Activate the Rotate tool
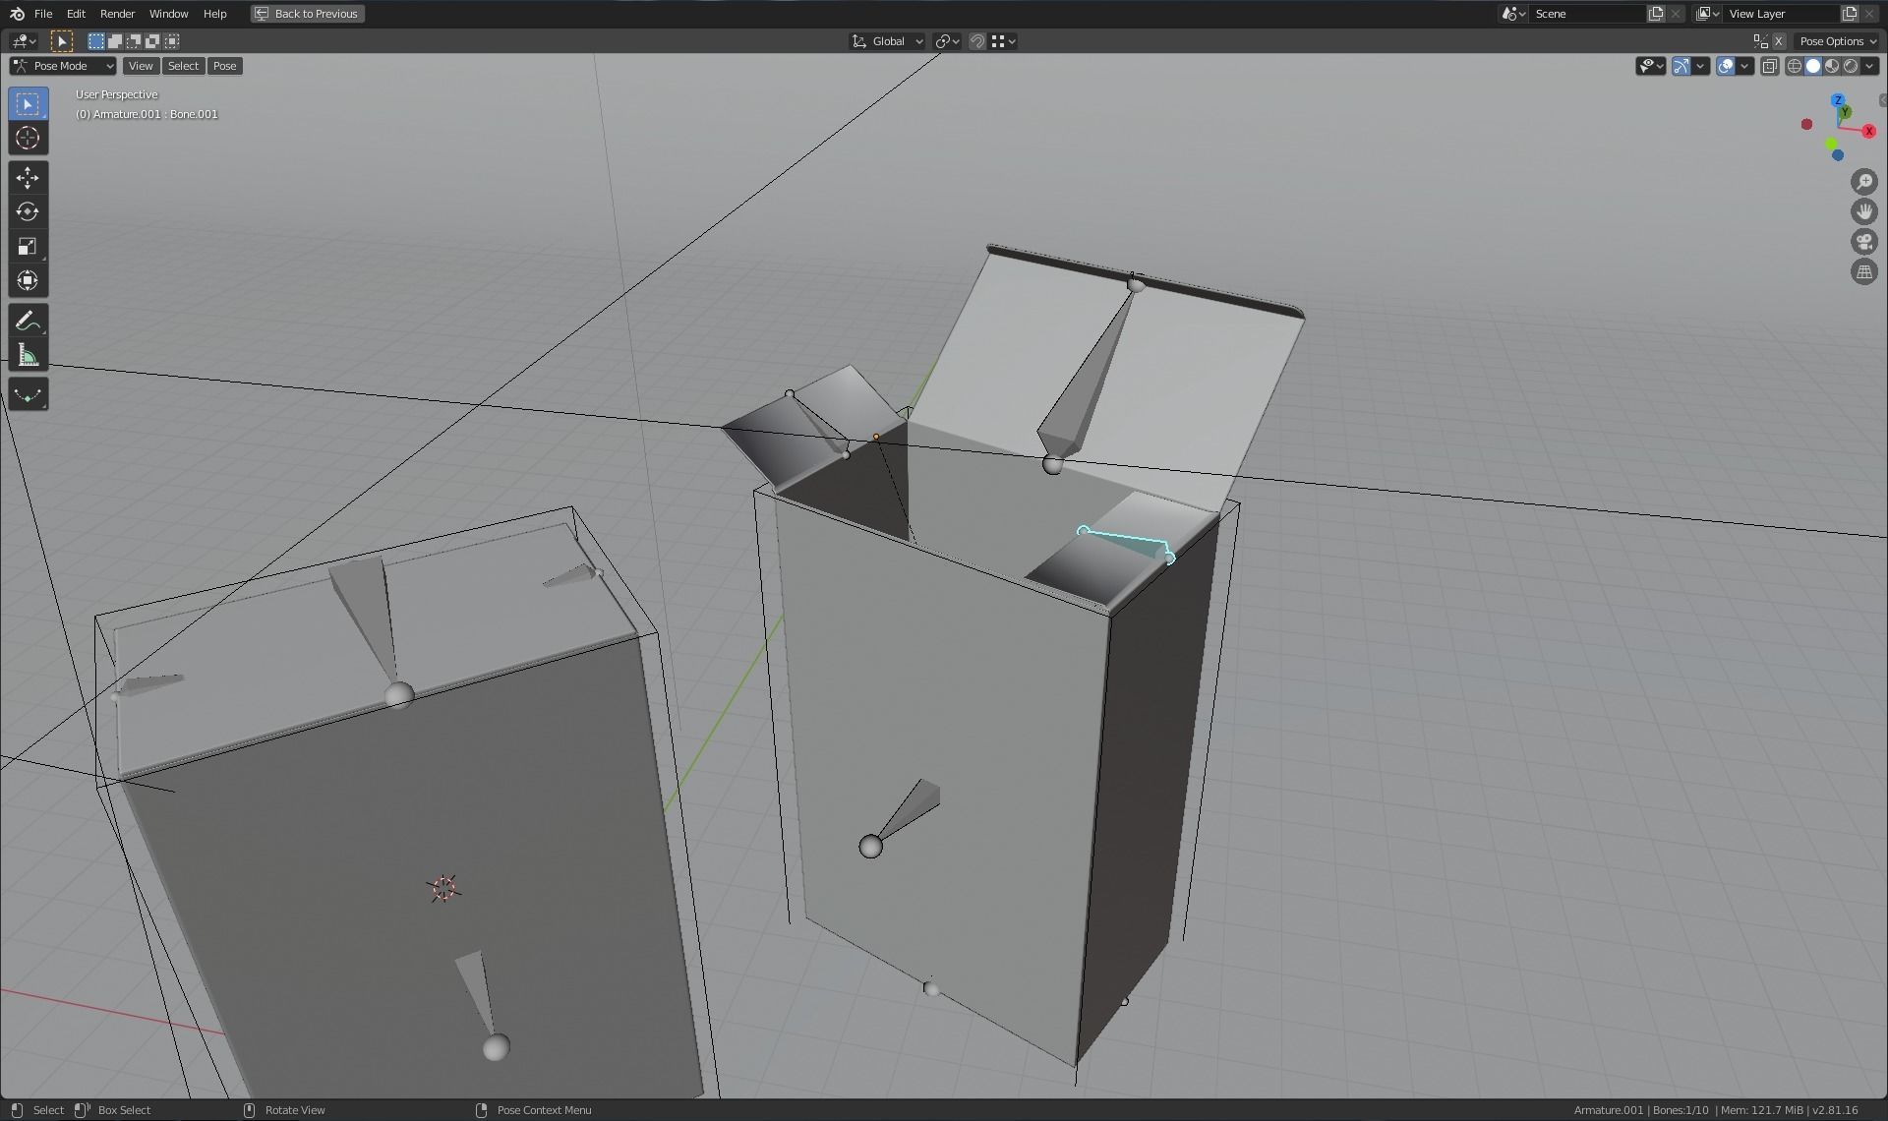The height and width of the screenshot is (1121, 1888). tap(28, 212)
